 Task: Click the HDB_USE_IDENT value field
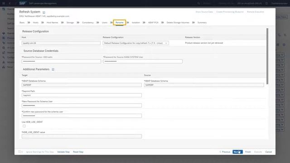82,136
